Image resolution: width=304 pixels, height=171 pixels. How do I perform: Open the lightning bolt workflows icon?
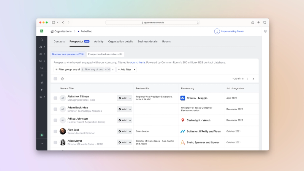42,90
